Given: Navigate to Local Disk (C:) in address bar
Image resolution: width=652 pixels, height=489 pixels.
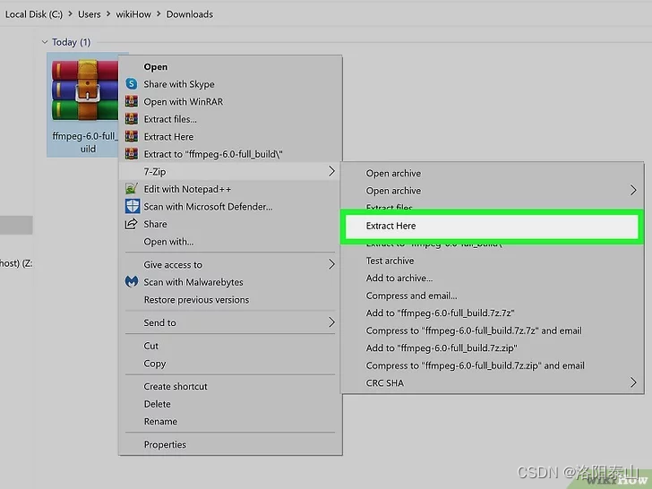Looking at the screenshot, I should 34,14.
